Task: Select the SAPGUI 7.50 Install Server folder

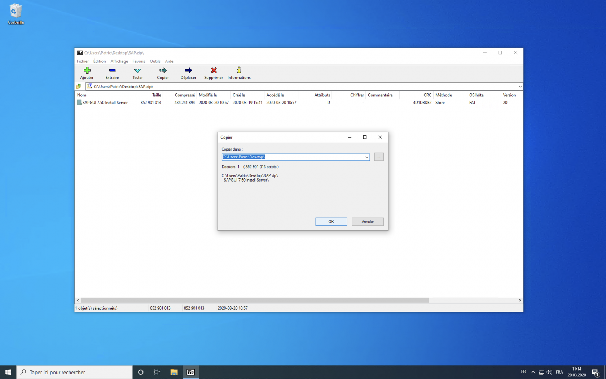Action: tap(105, 103)
